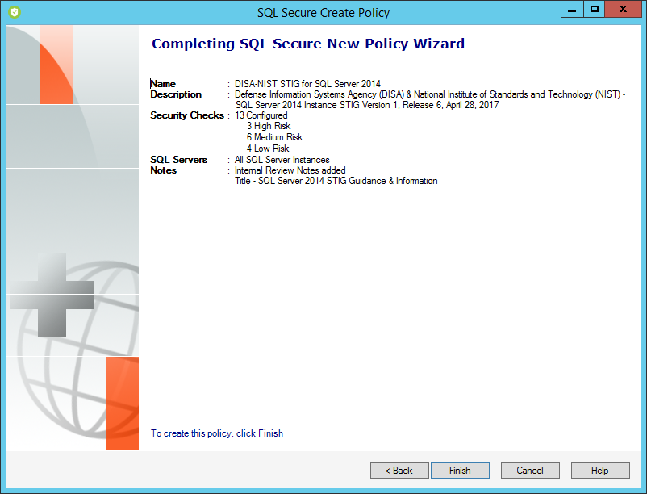Click the 'Title - SQL Server 2014 STIG Guidance & Information' line
Image resolution: width=647 pixels, height=494 pixels.
coord(336,181)
